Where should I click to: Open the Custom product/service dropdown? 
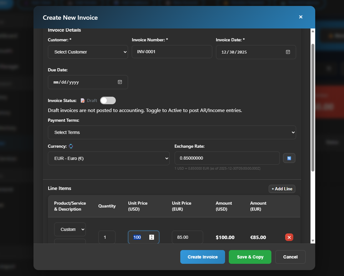(x=70, y=229)
